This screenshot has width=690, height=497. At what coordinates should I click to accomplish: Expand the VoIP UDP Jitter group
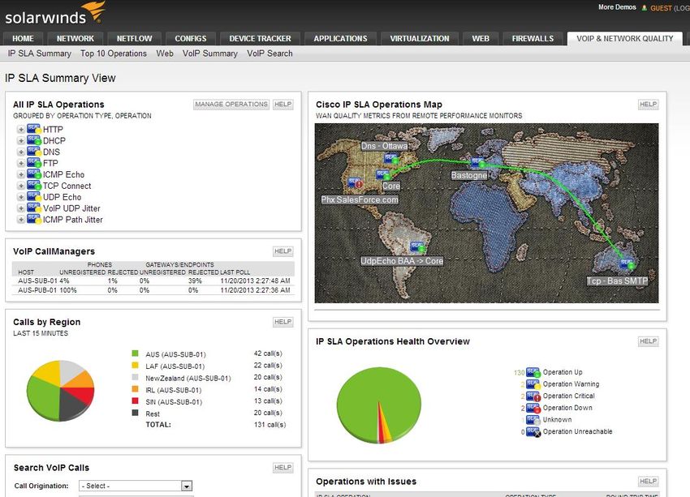(x=20, y=208)
